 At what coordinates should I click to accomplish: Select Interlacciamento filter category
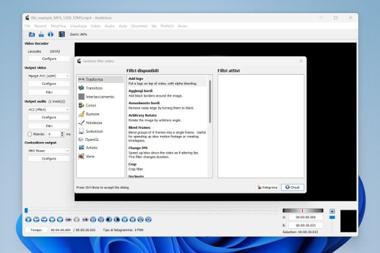(100, 97)
